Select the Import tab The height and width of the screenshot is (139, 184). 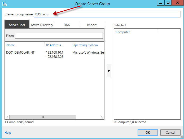pos(92,25)
